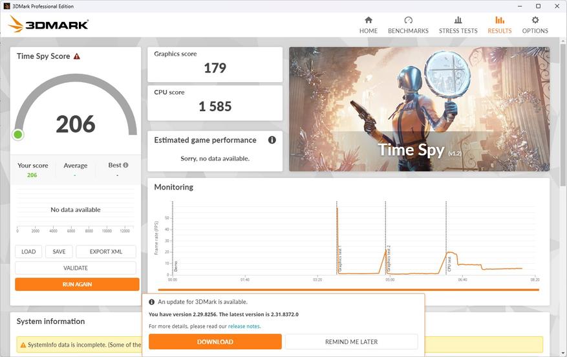Open Stress Tests chart icon
Image resolution: width=567 pixels, height=357 pixels.
click(x=458, y=20)
